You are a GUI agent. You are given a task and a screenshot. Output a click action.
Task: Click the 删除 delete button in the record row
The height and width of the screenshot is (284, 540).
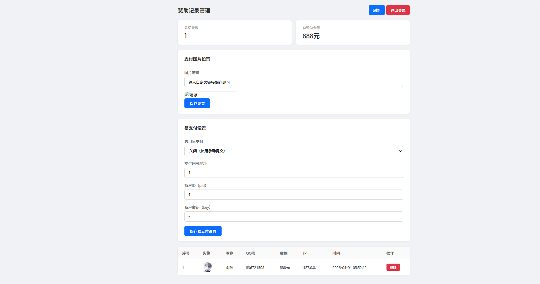point(393,267)
